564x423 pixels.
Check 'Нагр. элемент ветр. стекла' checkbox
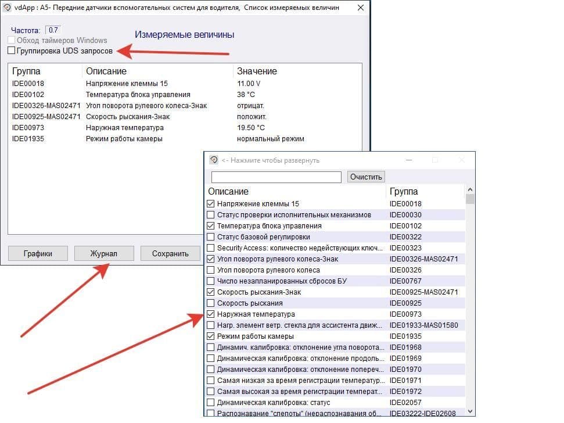[211, 325]
